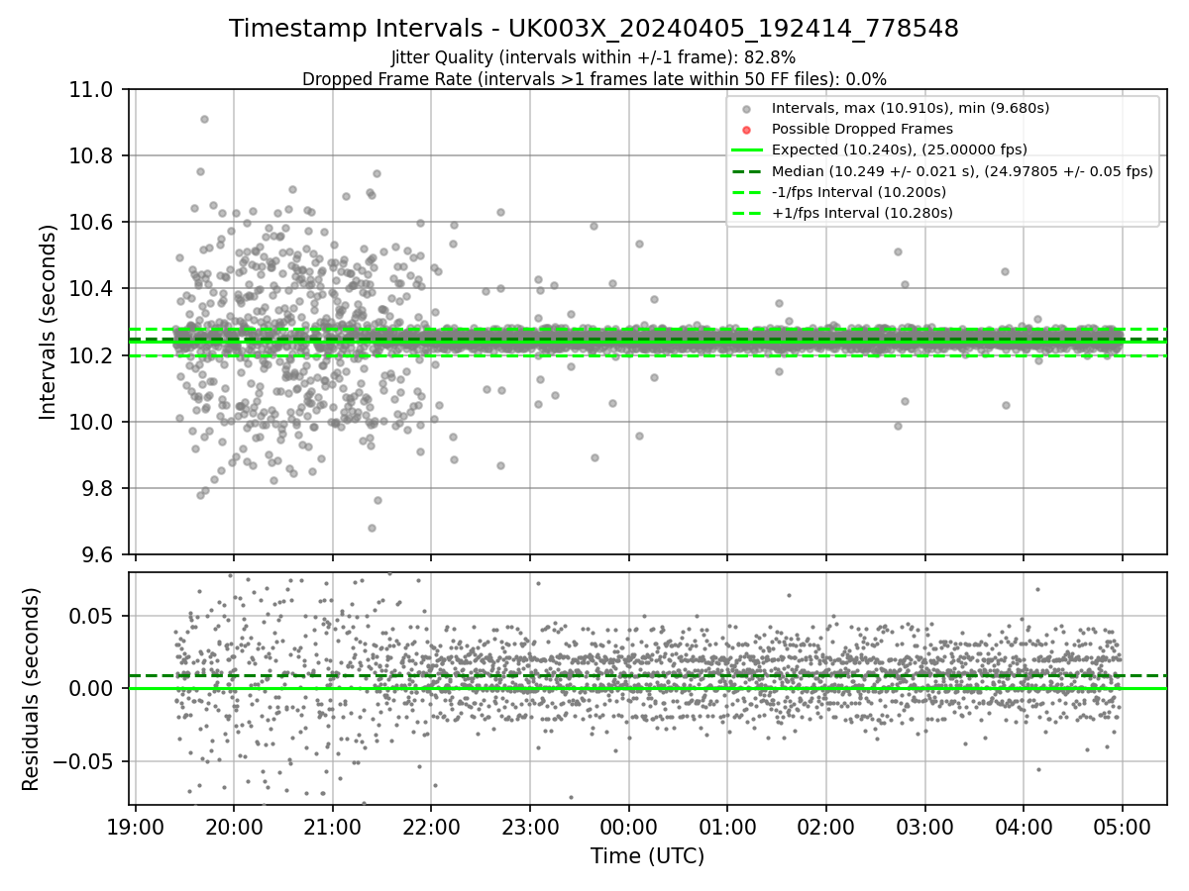
Task: Click the y-axis tick label 11.0
Action: tap(93, 90)
